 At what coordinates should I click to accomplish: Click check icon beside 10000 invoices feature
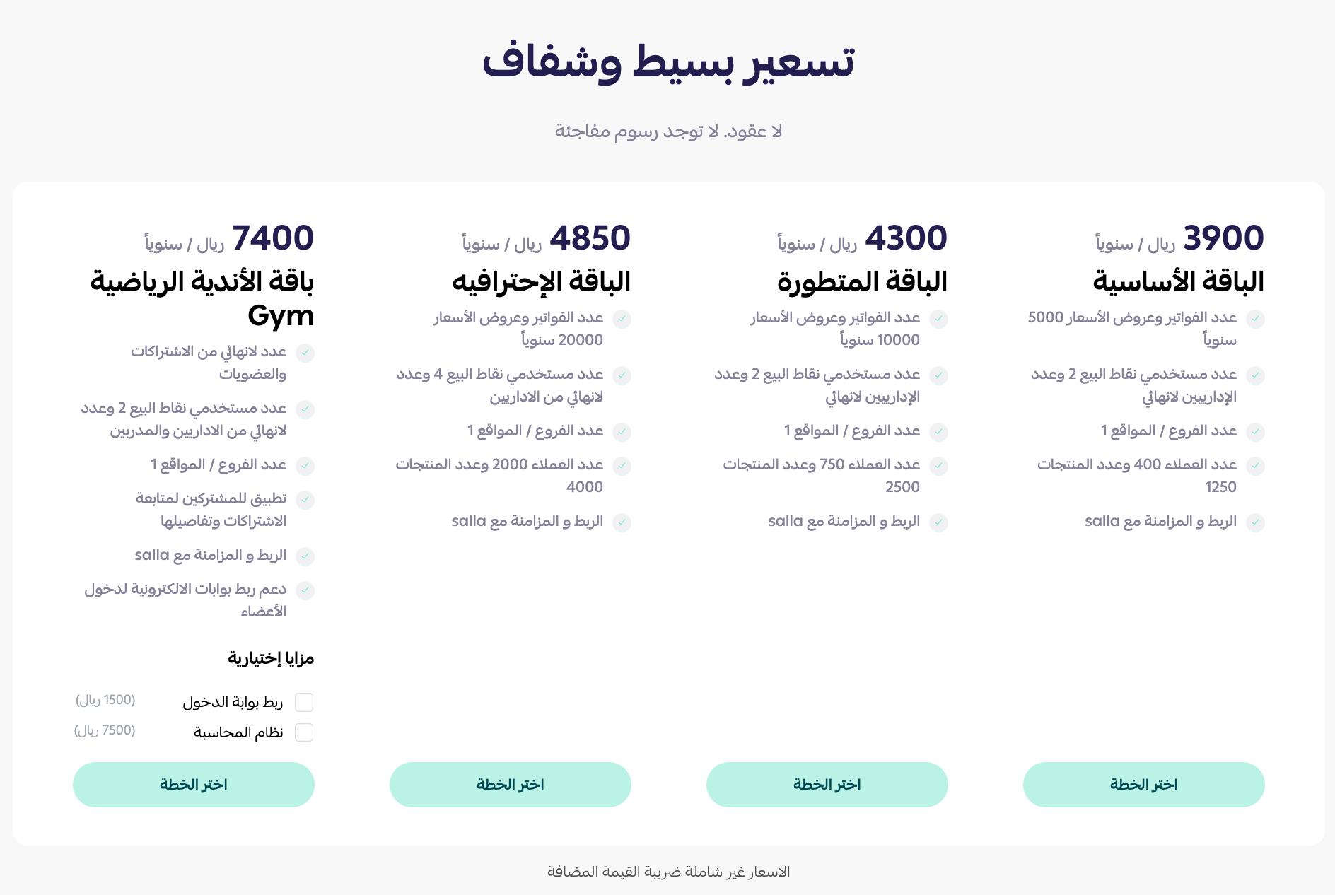(x=938, y=319)
